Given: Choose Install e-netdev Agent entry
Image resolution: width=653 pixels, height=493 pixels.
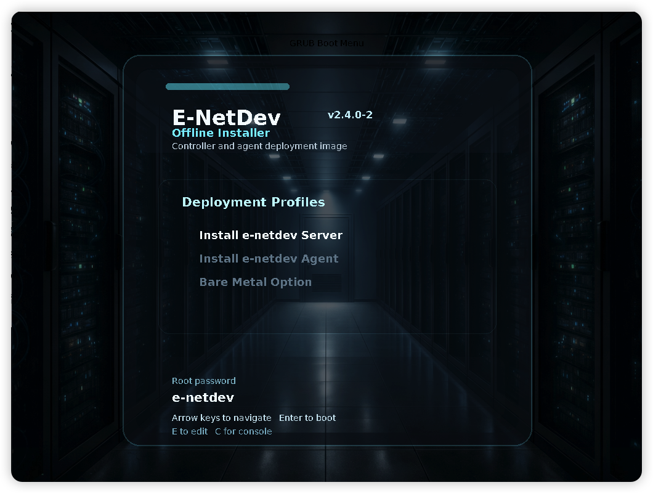Looking at the screenshot, I should tap(269, 258).
